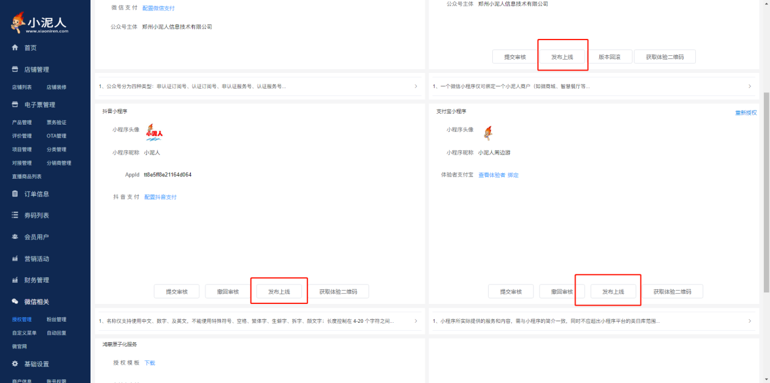
Task: Open 自动回复 submenu item
Action: (57, 333)
